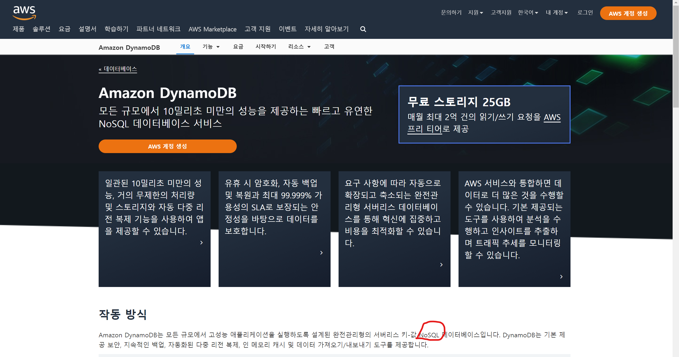Open the 한국어 language dropdown
Viewport: 679px width, 357px height.
click(x=528, y=13)
